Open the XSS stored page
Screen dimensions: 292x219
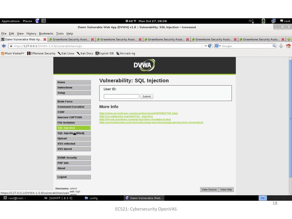(74, 149)
